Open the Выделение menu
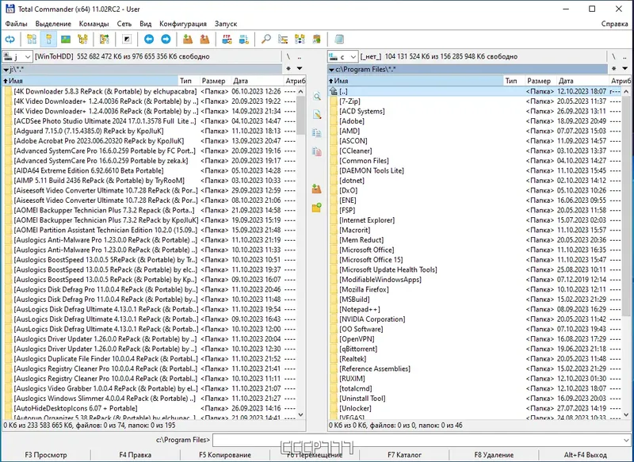Screen dimensions: 634x462 click(53, 24)
